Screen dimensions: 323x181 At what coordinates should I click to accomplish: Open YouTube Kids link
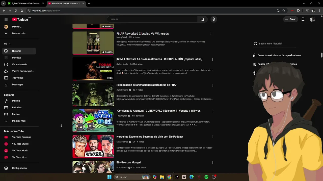(x=19, y=157)
